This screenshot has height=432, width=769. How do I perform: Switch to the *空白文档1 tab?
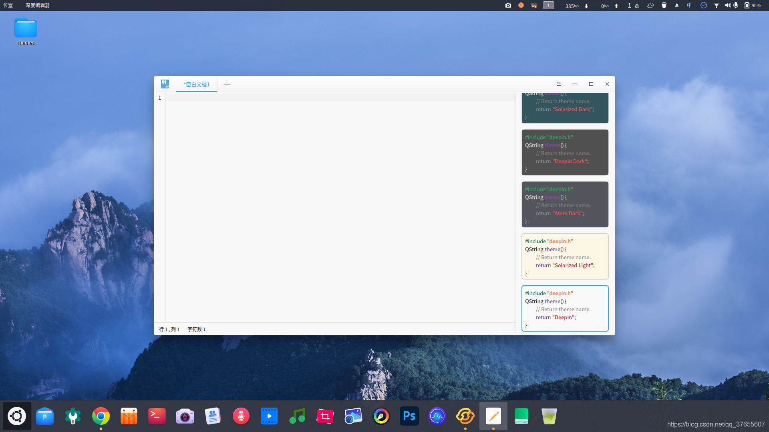pyautogui.click(x=197, y=84)
